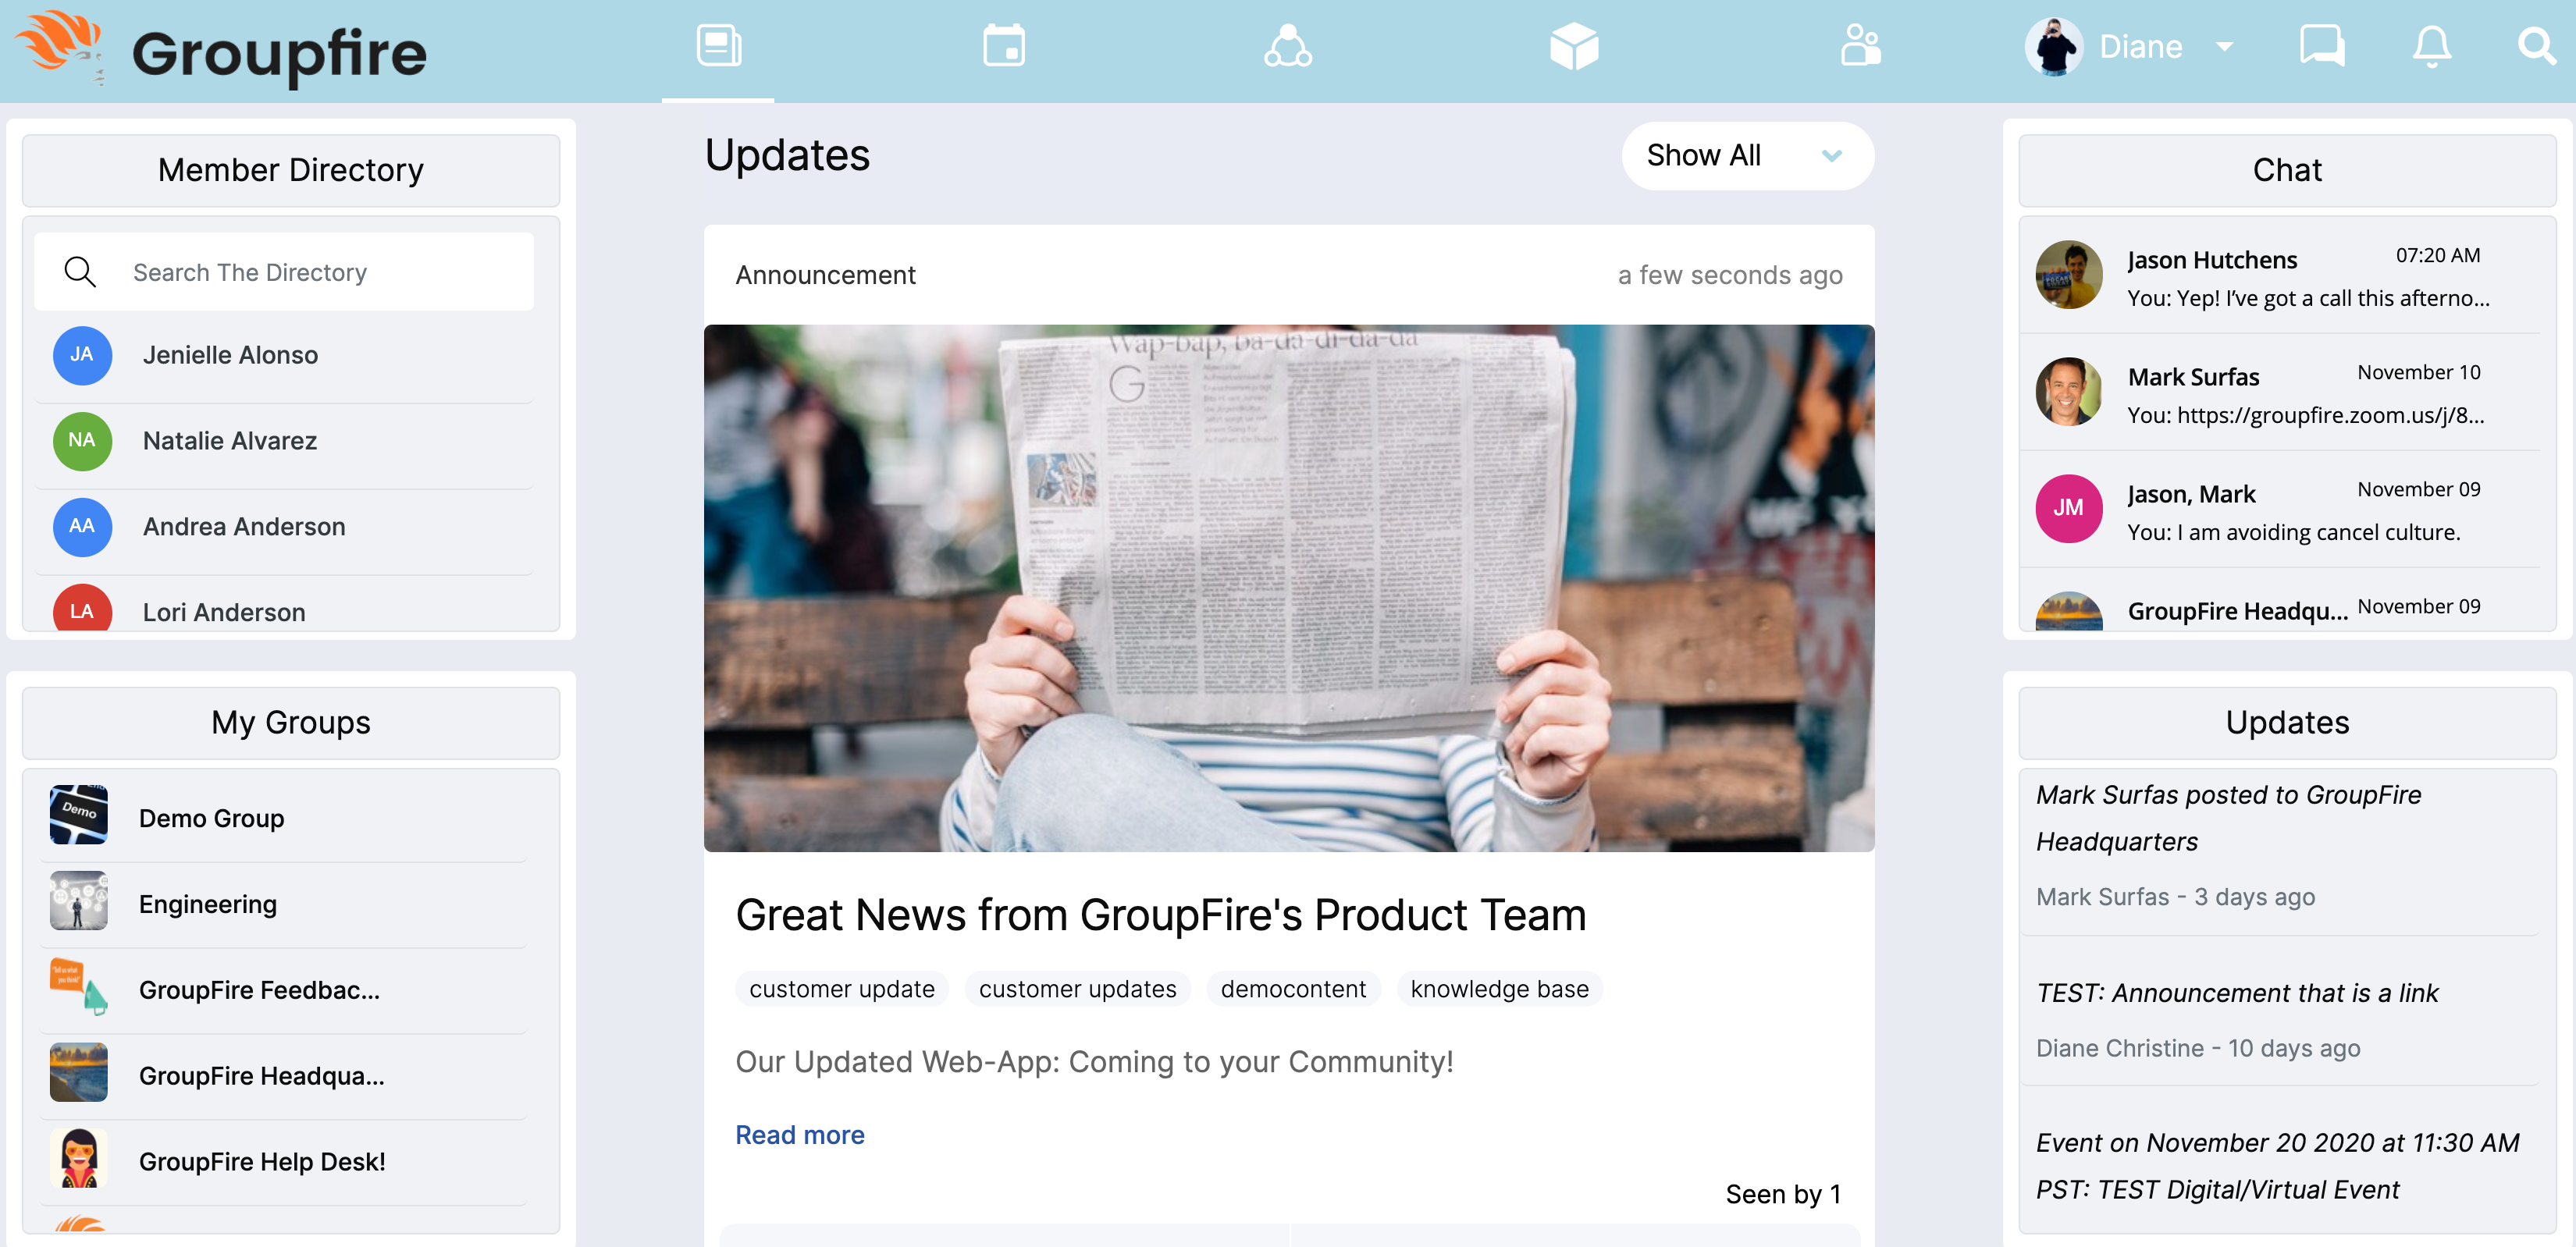Viewport: 2576px width, 1247px height.
Task: Open the notifications bell
Action: click(x=2431, y=47)
